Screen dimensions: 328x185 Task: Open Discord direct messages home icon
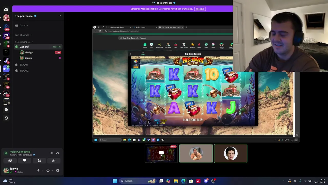point(6,10)
